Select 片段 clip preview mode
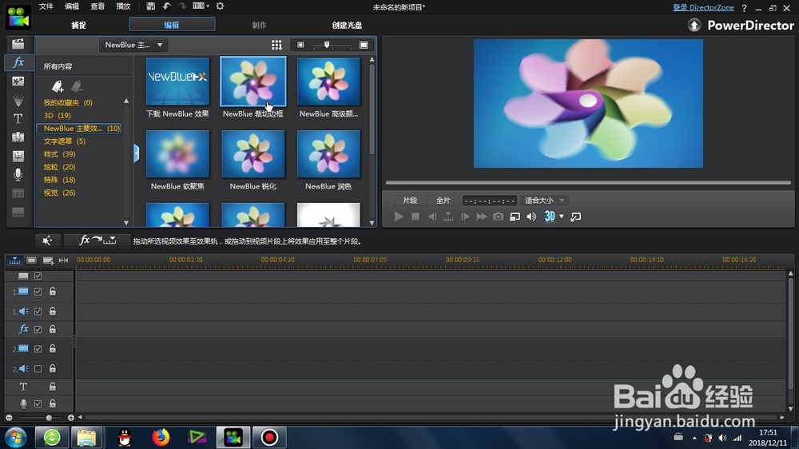 point(410,201)
